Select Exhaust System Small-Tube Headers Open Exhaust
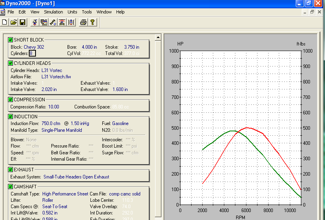 [76, 177]
